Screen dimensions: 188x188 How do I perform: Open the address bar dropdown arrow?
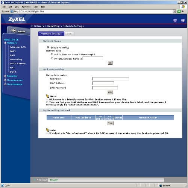coord(174,11)
